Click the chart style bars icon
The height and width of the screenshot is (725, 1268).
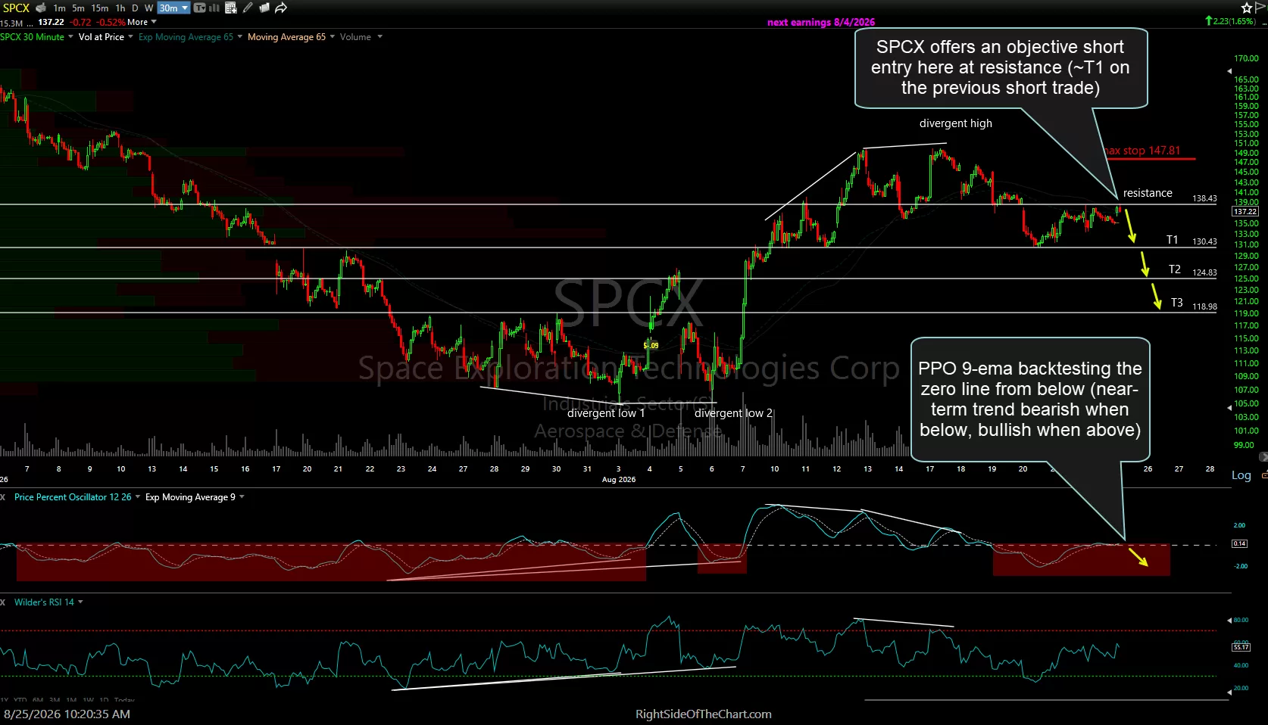coord(214,8)
